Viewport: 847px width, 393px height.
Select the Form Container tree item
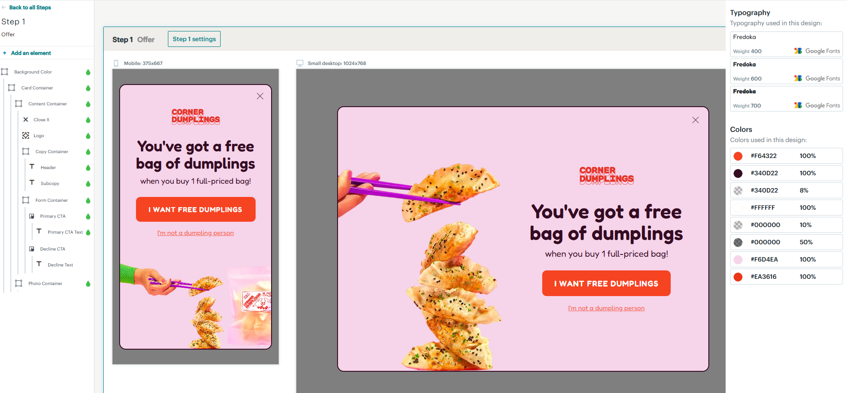tap(52, 200)
